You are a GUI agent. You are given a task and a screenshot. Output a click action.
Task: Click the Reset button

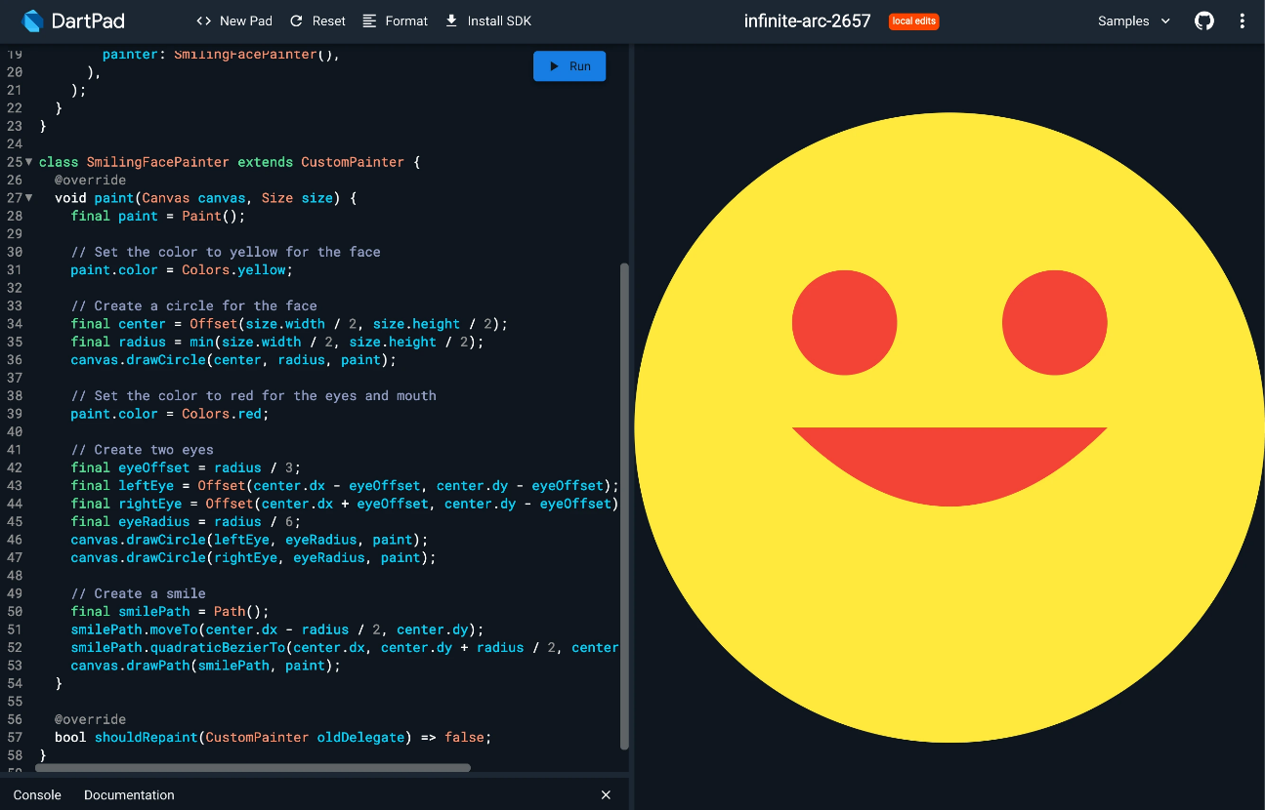[x=317, y=20]
